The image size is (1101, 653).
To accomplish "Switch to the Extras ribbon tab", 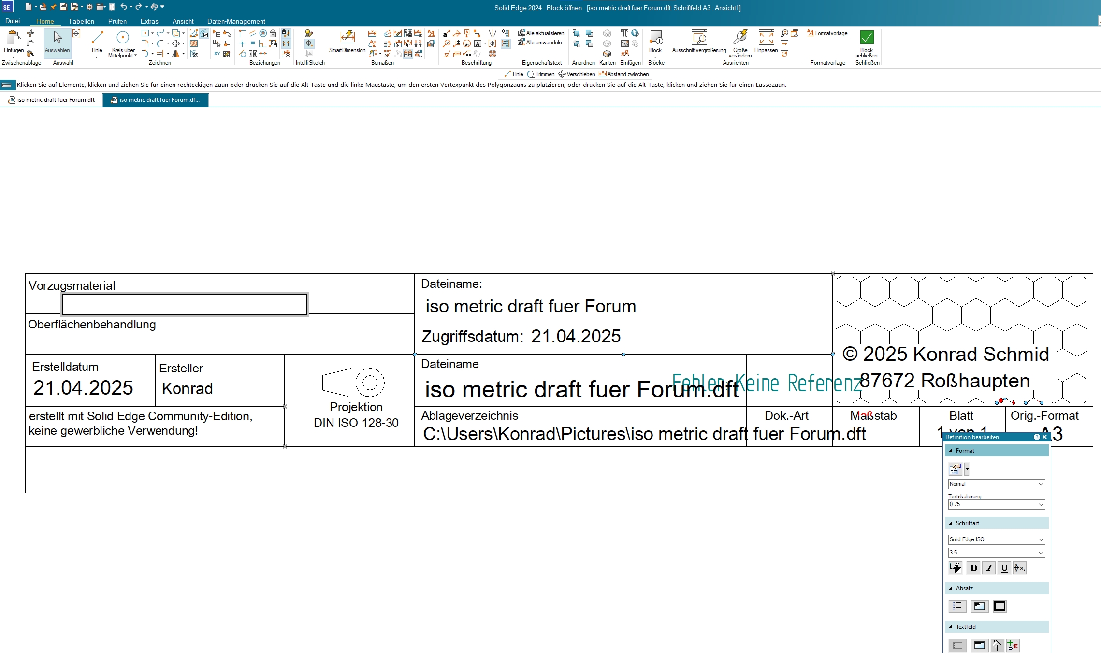I will (149, 21).
